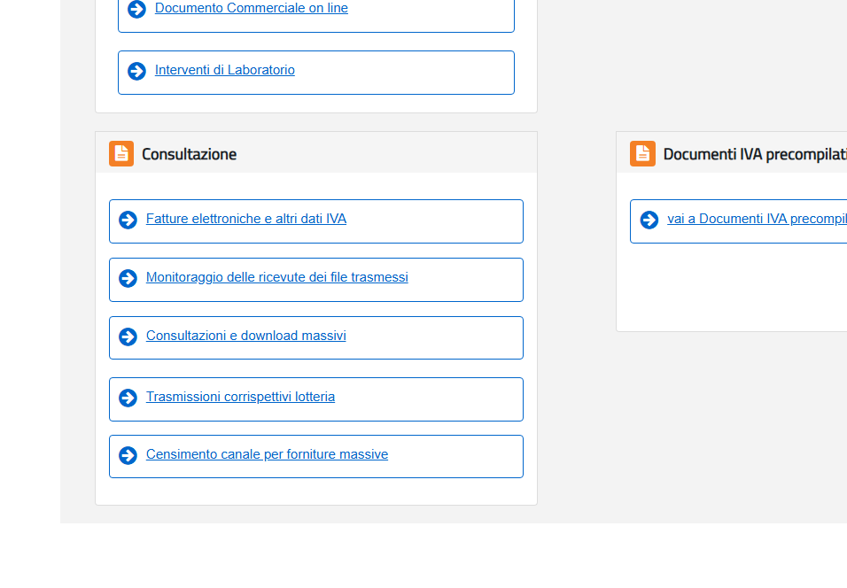Click arrow icon beside Trasmissioni corrispettivi lotteria

click(128, 398)
